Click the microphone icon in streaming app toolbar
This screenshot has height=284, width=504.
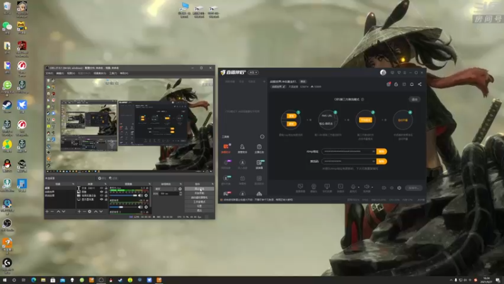[353, 186]
